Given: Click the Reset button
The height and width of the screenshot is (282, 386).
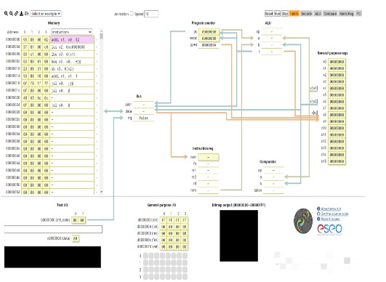Looking at the screenshot, I should pos(269,14).
